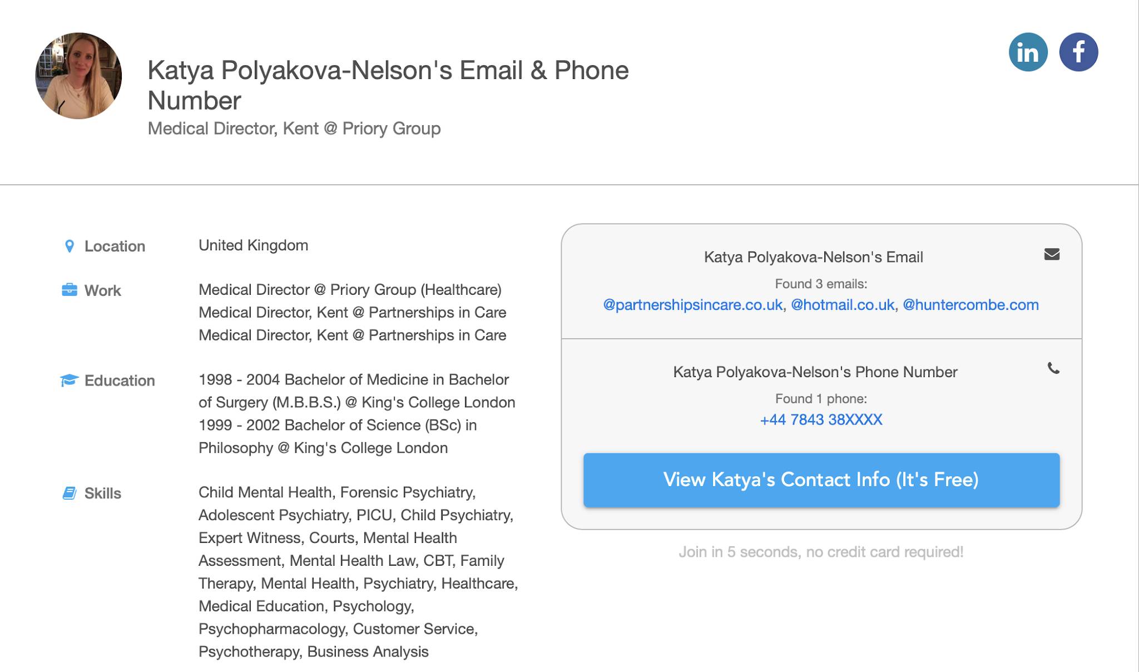Open the @hotmail.co.uk email link
Screen dimensions: 1139x672
pos(843,305)
